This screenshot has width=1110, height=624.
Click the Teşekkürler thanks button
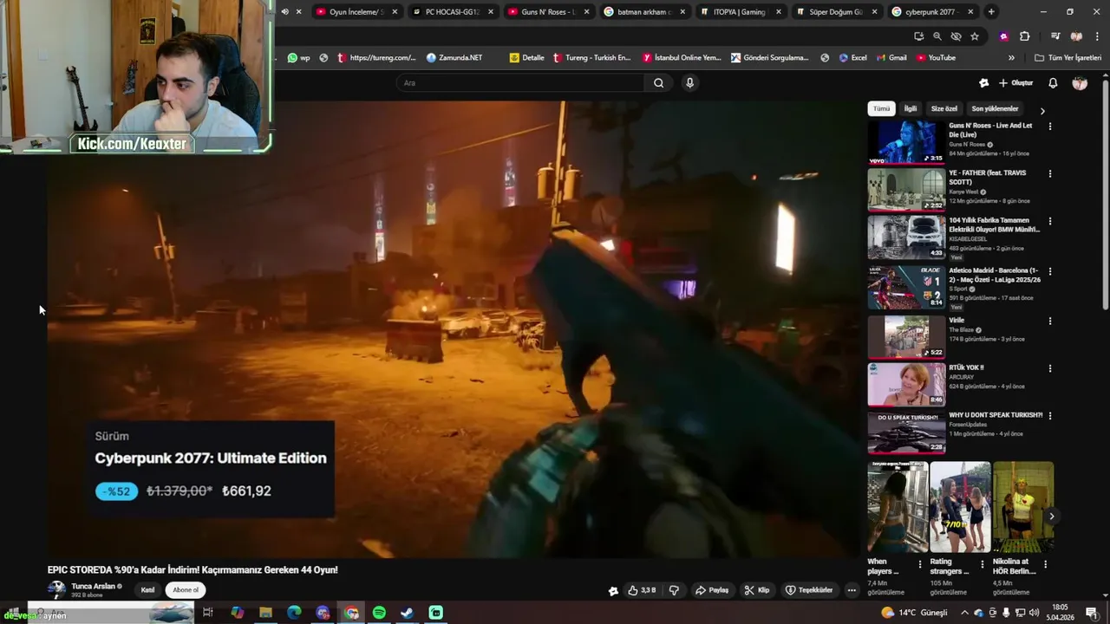(x=809, y=590)
